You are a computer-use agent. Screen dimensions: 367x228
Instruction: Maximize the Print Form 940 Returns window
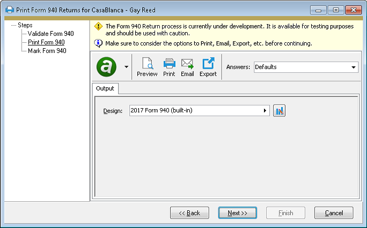pyautogui.click(x=336, y=10)
